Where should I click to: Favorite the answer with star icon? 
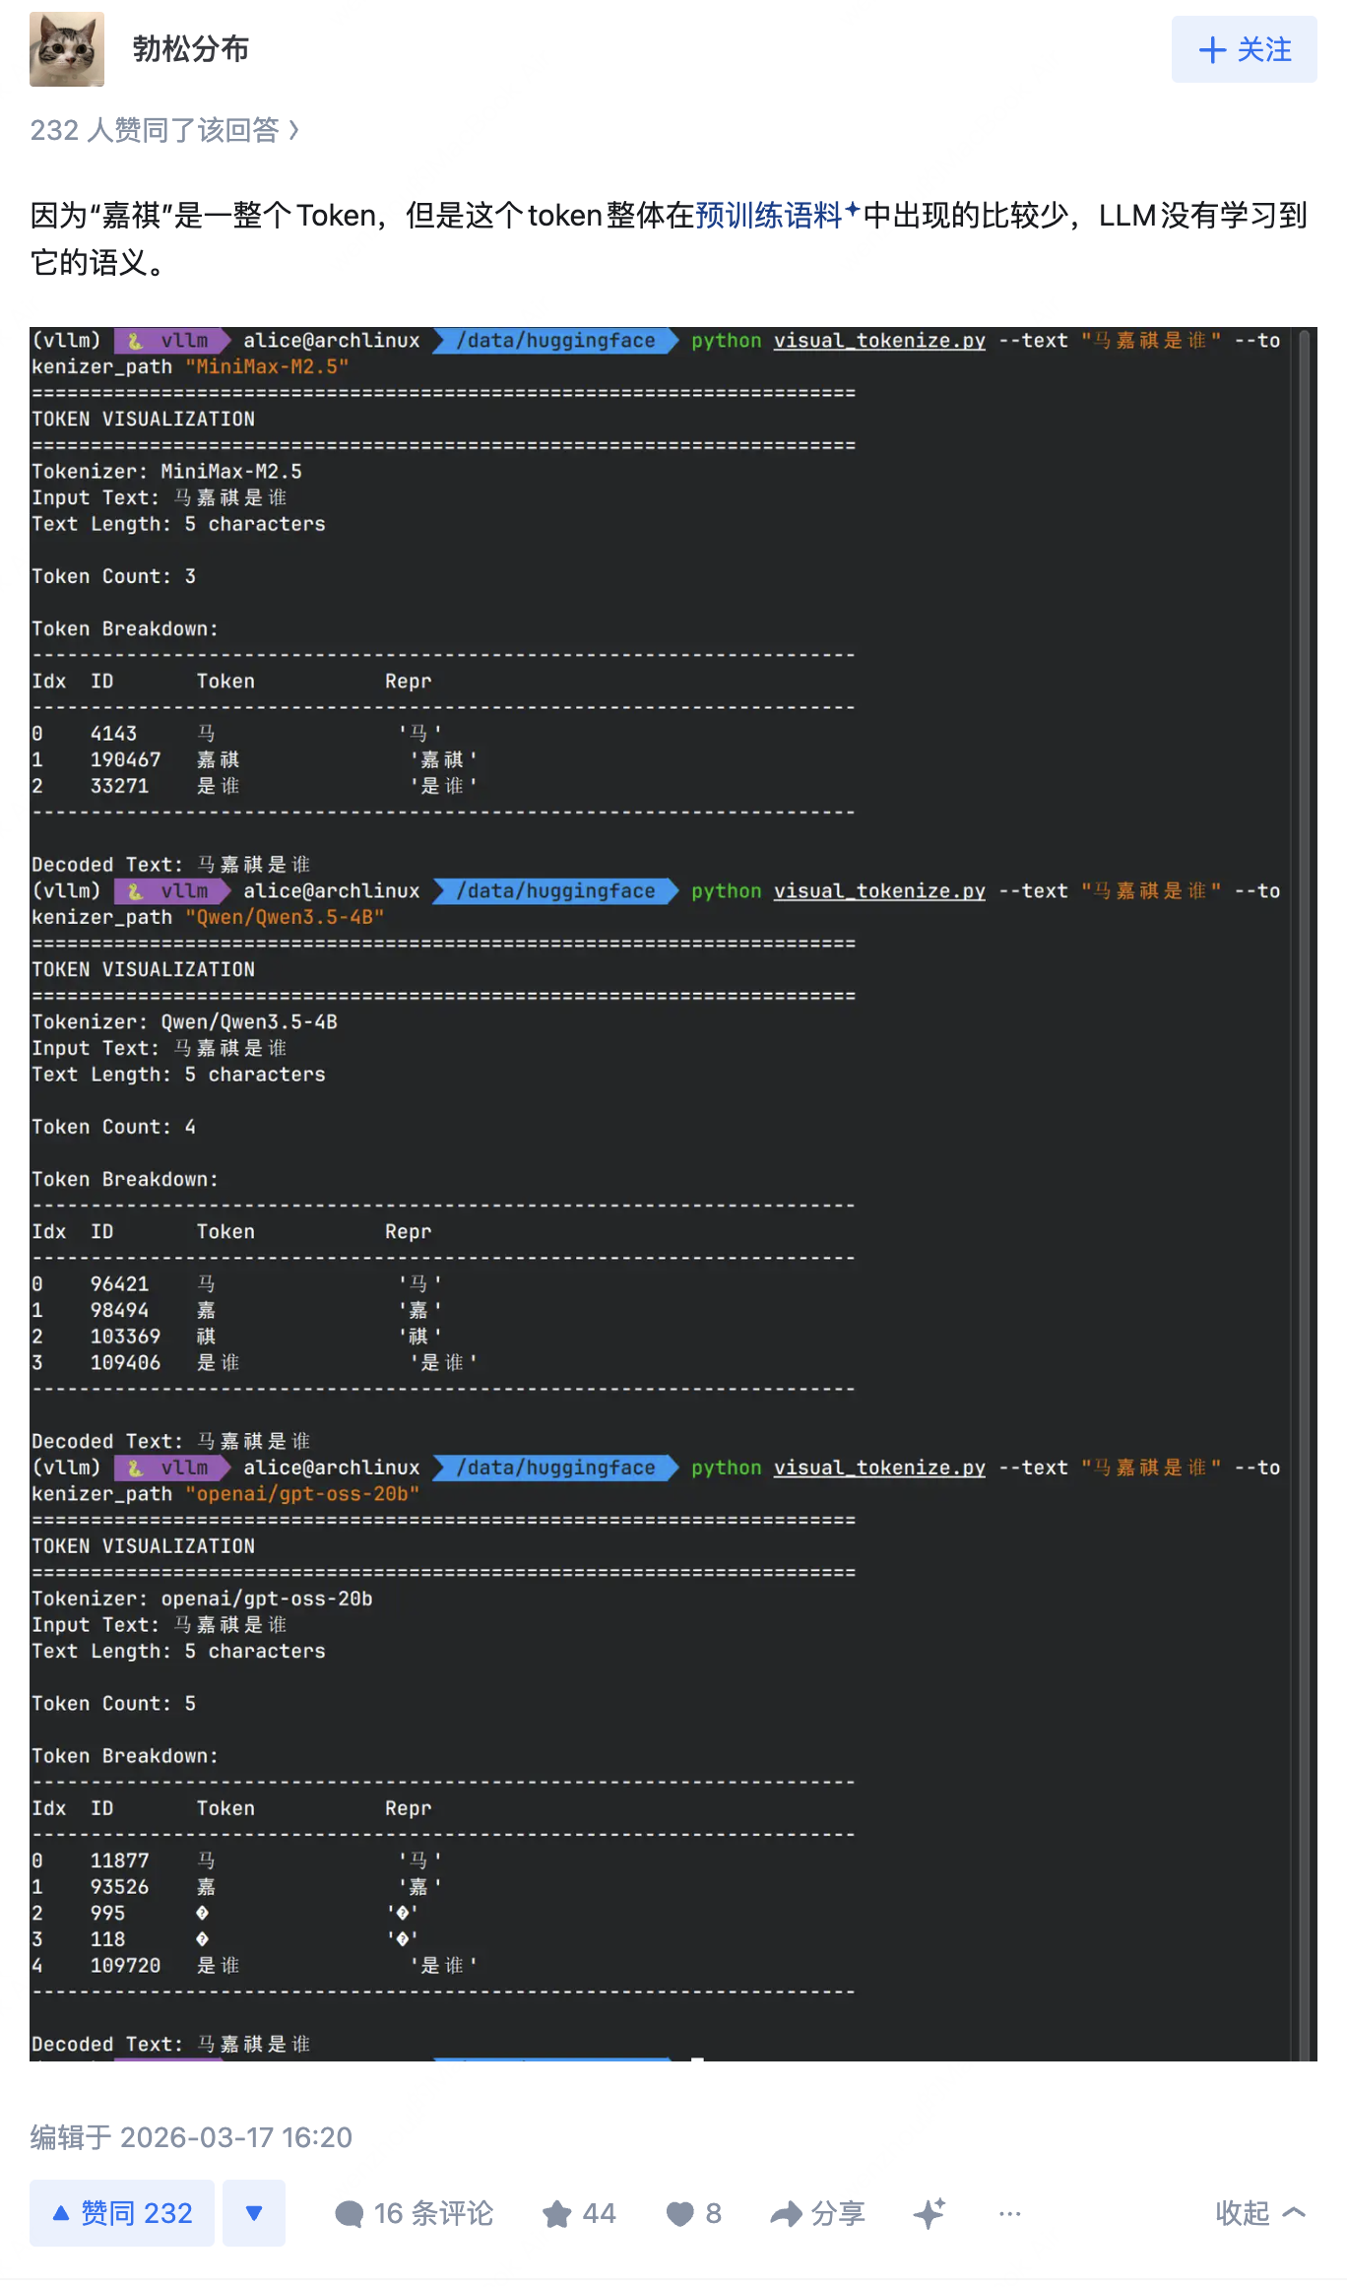coord(557,2214)
